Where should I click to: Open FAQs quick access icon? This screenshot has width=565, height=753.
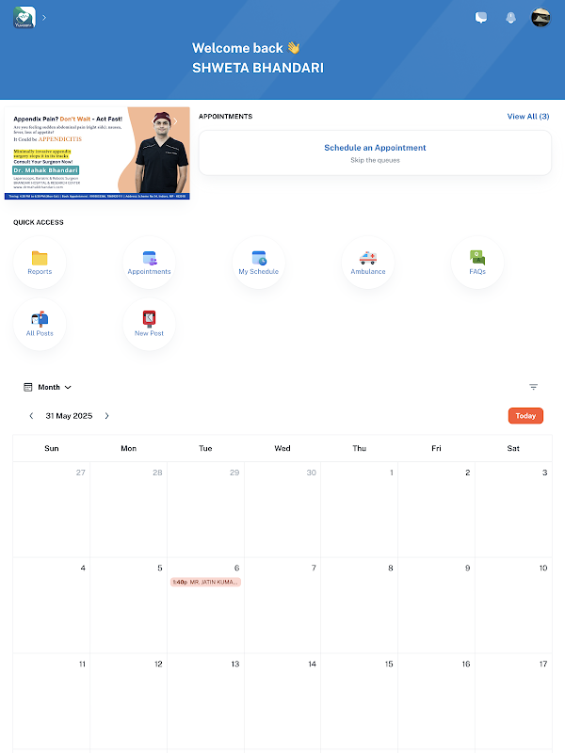(477, 263)
